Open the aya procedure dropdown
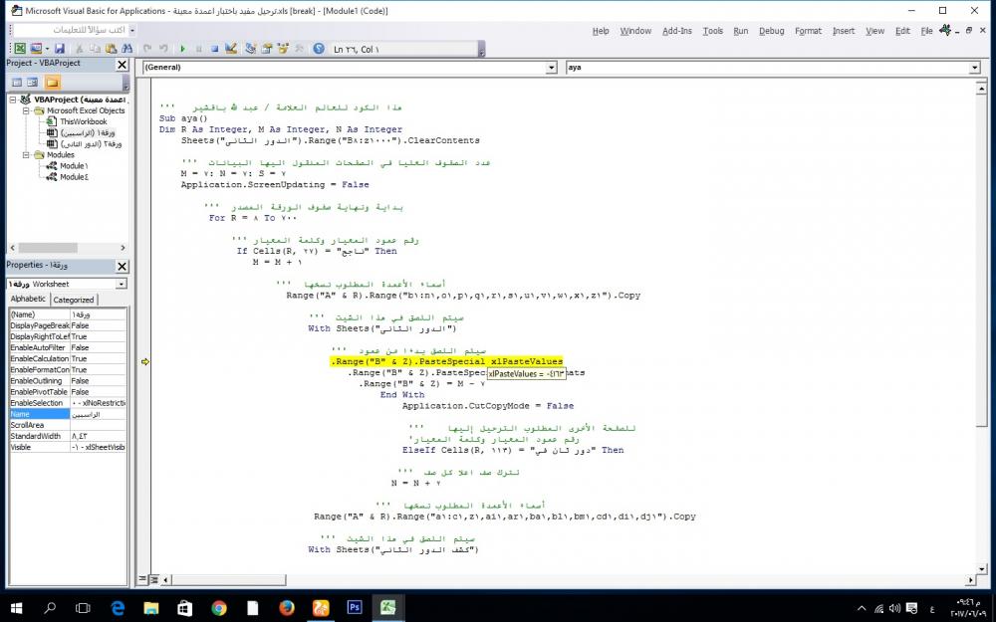Screen dimensions: 996x622 tap(974, 68)
